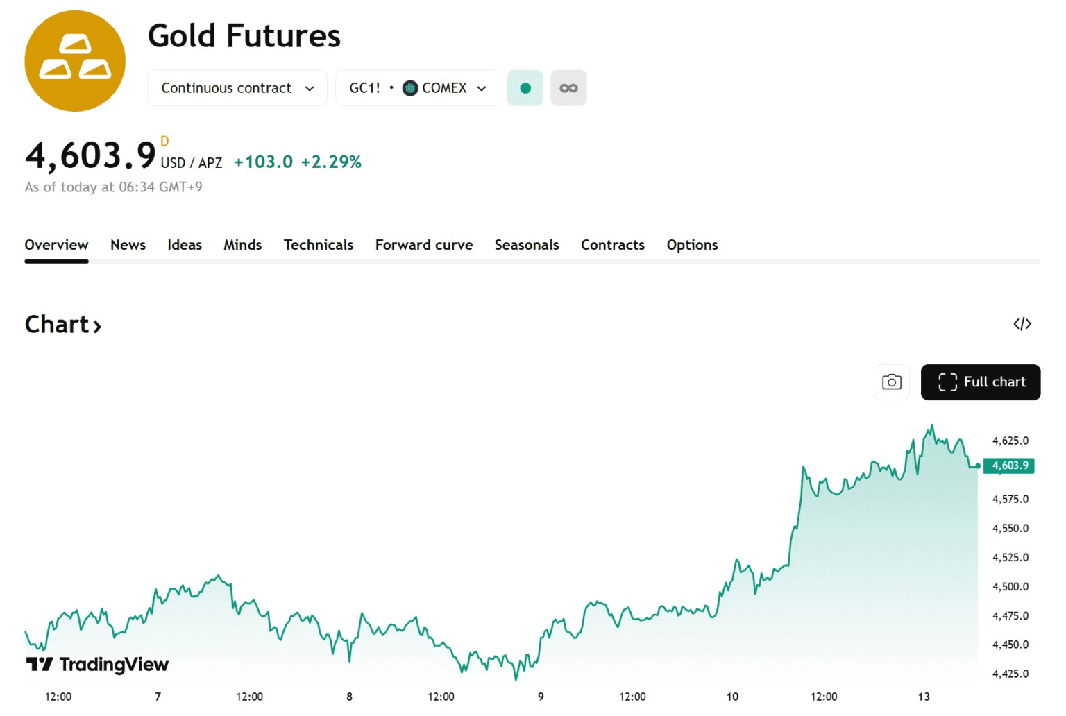Click the delayed data D indicator
Viewport: 1066px width, 716px height.
164,142
